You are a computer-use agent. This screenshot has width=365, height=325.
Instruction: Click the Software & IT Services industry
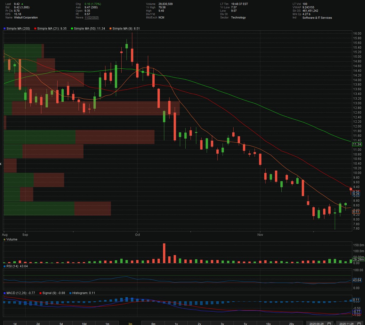(317, 18)
